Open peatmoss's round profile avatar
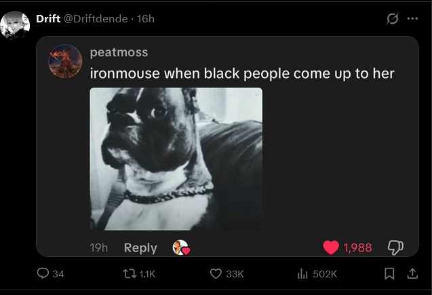 click(x=65, y=61)
